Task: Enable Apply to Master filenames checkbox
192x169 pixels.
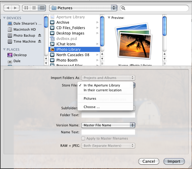Action: (83, 138)
